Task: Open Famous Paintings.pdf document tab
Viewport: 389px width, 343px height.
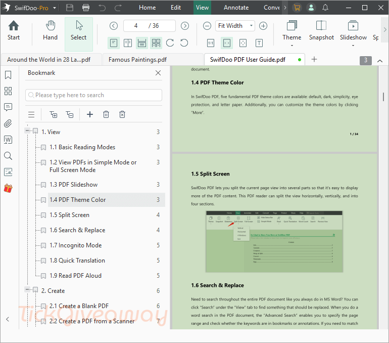Action: coord(153,60)
